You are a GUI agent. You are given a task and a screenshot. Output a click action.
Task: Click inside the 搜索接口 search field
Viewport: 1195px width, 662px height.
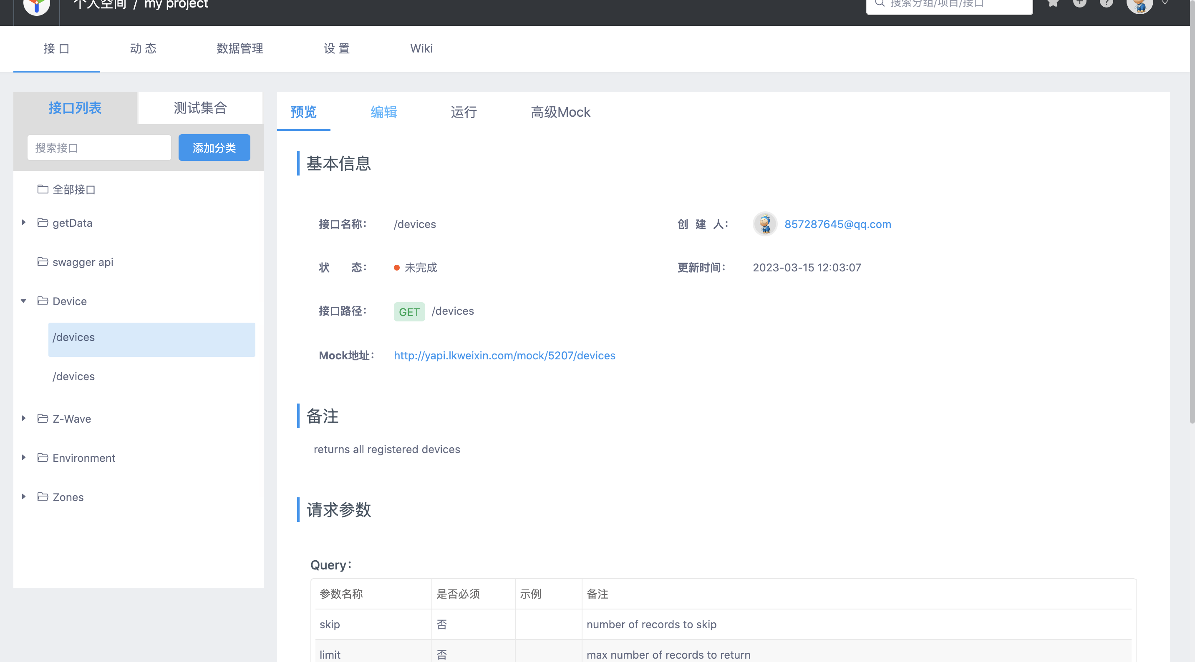pos(99,148)
